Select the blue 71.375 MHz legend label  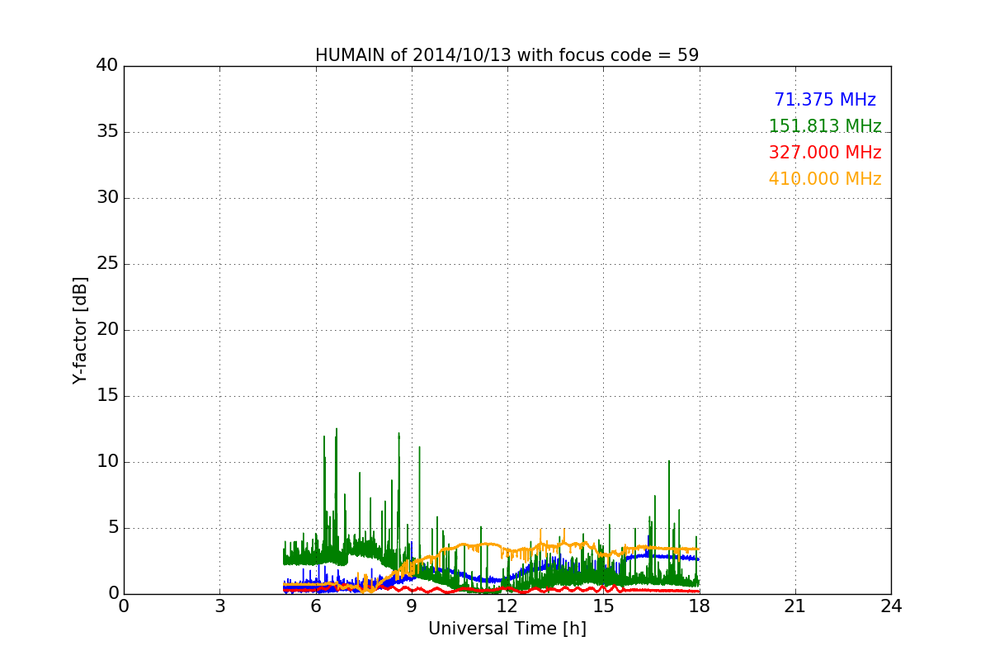pos(825,100)
